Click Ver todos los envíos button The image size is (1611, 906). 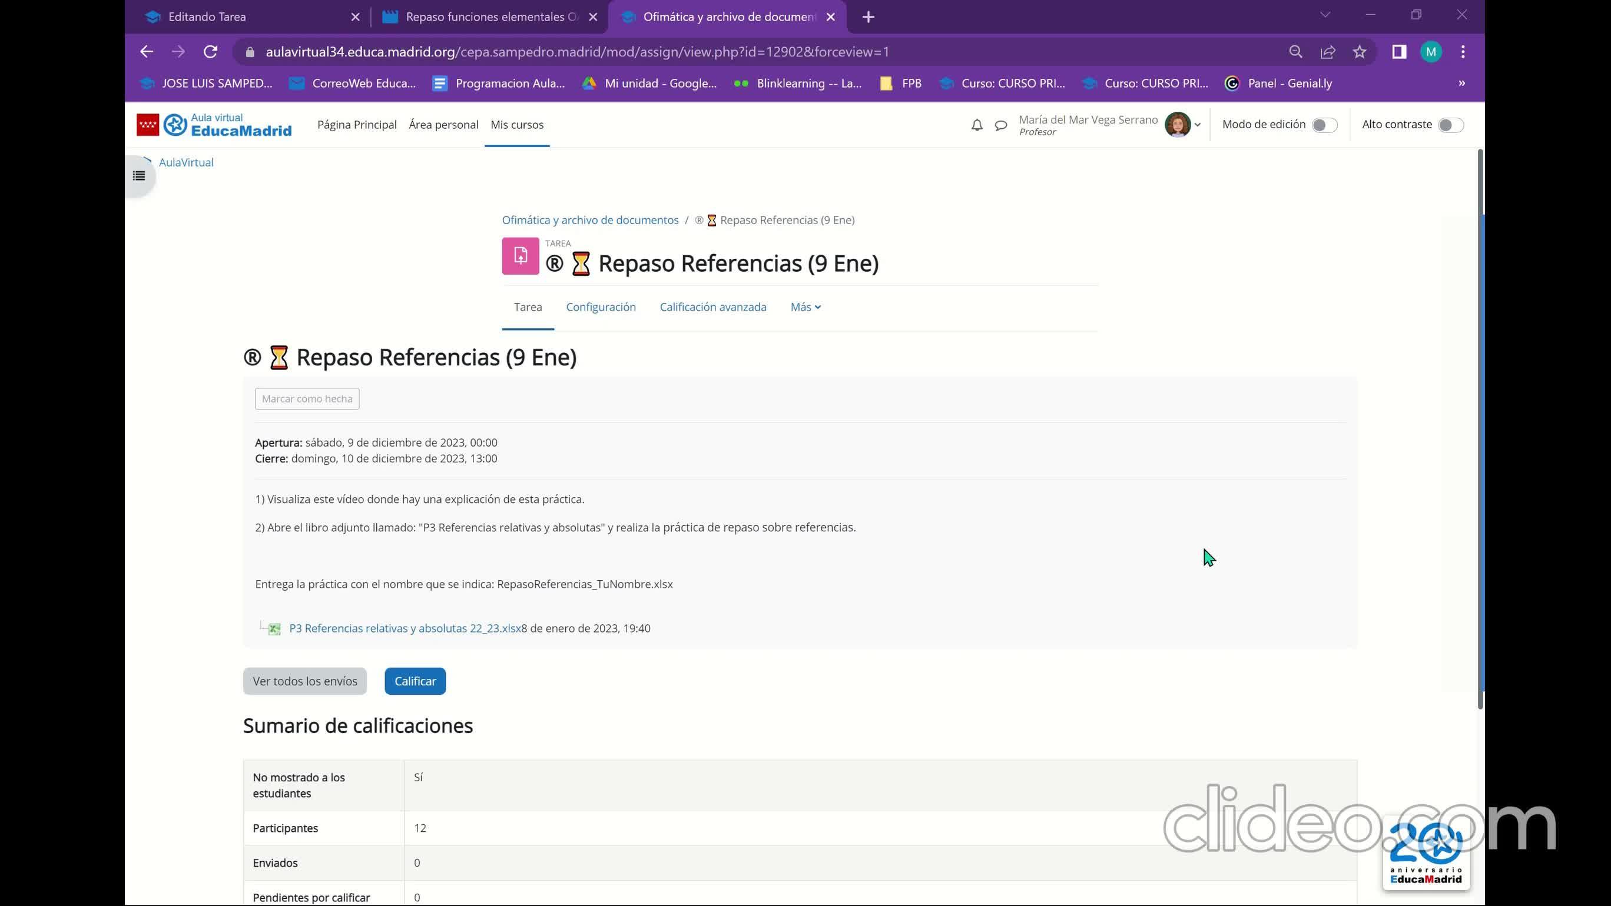[304, 681]
